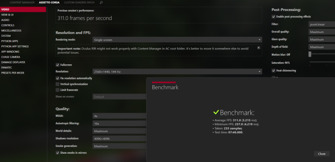The width and height of the screenshot is (335, 162).
Task: Open Depth of field dropdown
Action: coord(322,47)
